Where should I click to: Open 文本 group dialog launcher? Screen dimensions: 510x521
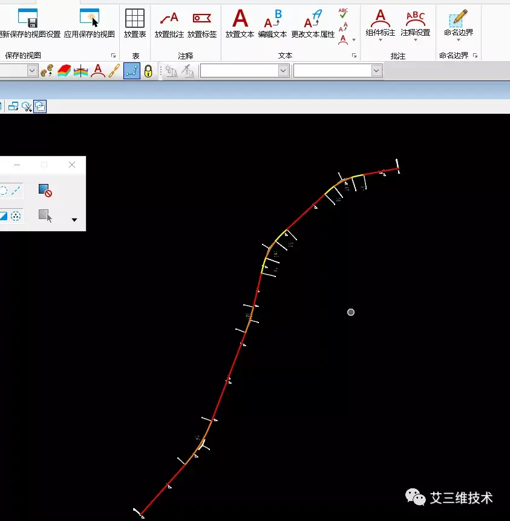(354, 56)
